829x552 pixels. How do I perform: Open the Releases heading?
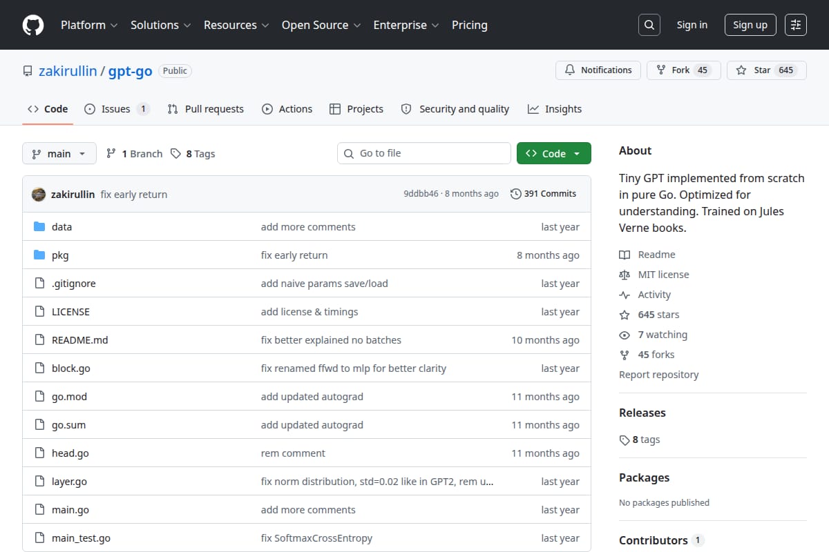point(642,413)
